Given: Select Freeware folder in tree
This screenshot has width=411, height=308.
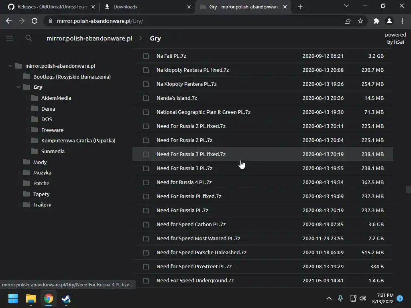Looking at the screenshot, I should pyautogui.click(x=52, y=130).
